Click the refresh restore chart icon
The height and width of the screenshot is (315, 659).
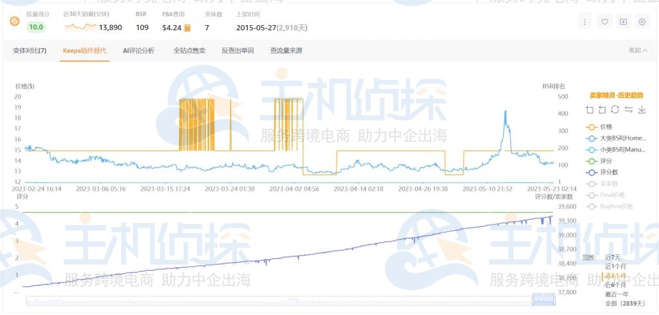tap(615, 110)
